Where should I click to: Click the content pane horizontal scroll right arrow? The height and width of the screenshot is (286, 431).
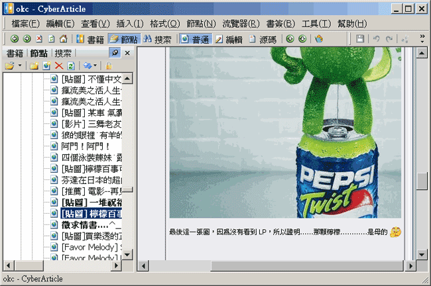[410, 266]
